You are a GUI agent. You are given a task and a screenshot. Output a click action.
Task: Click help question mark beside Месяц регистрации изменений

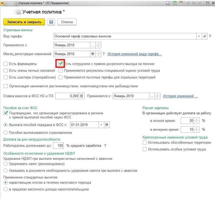104,54
